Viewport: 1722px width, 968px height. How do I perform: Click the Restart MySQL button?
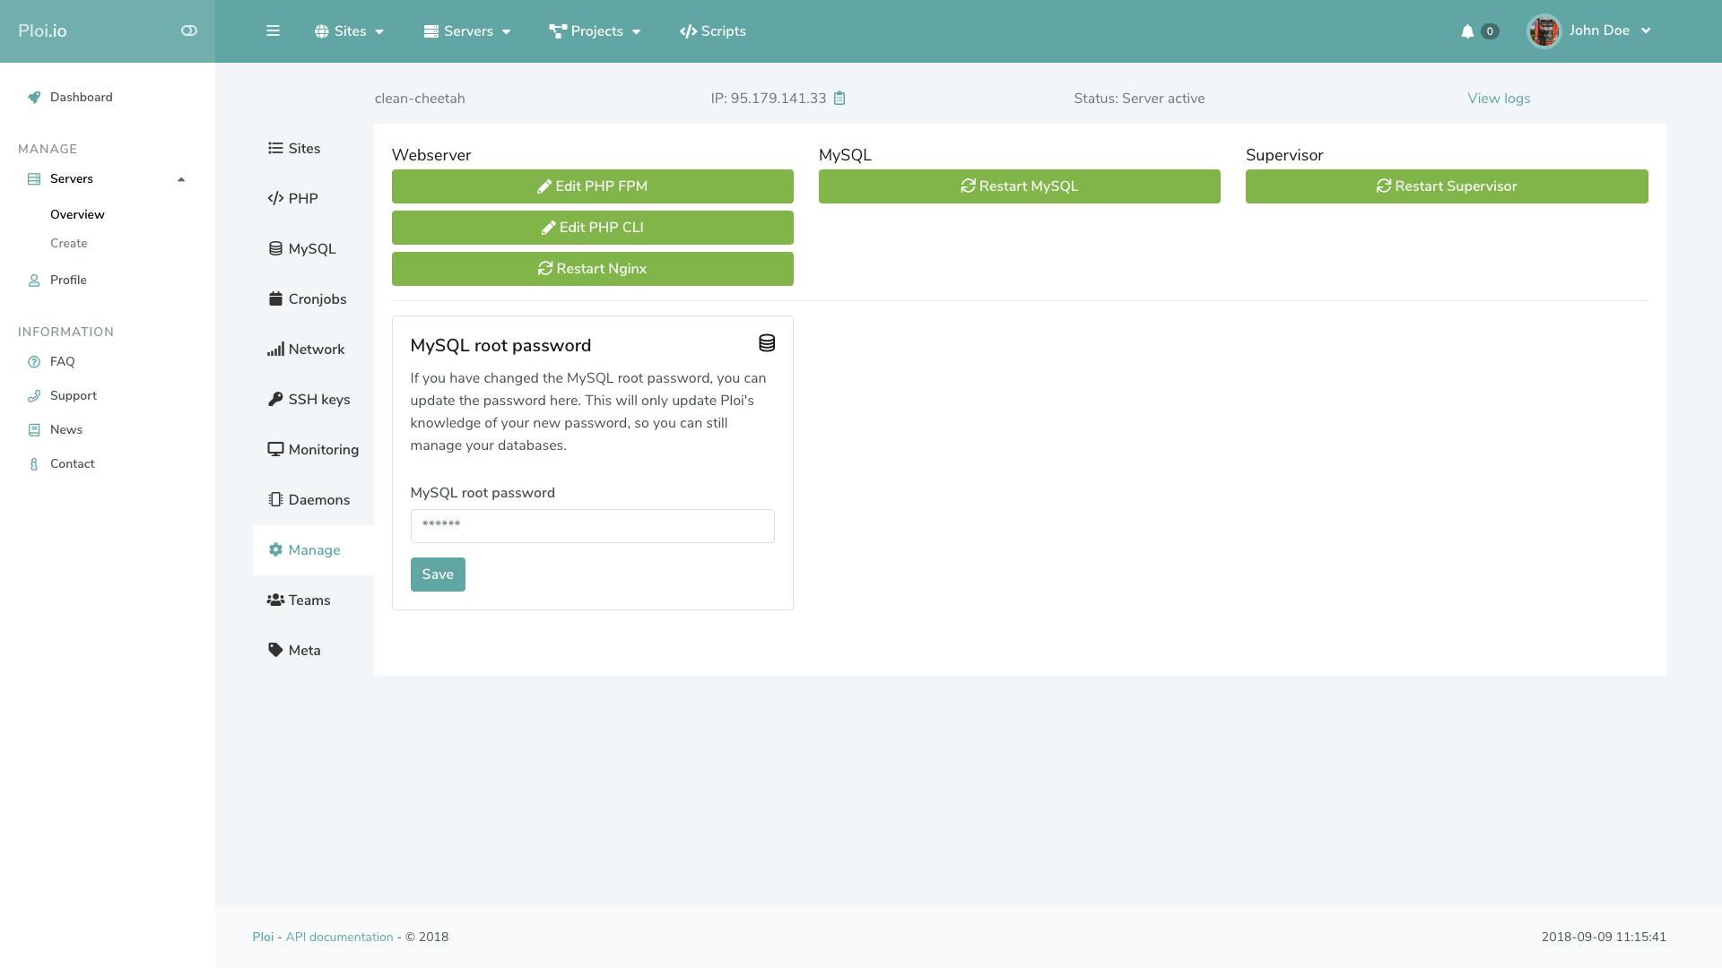click(1019, 186)
